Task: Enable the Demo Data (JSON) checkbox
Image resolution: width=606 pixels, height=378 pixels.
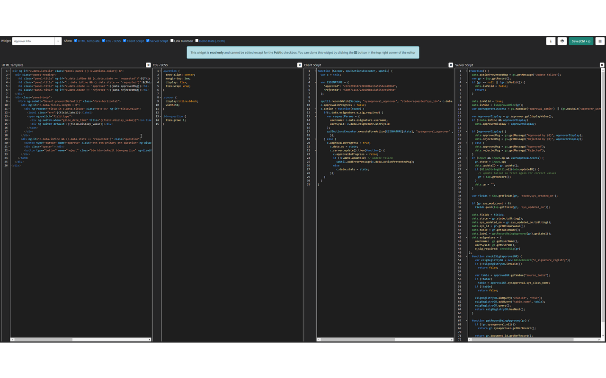Action: [197, 41]
